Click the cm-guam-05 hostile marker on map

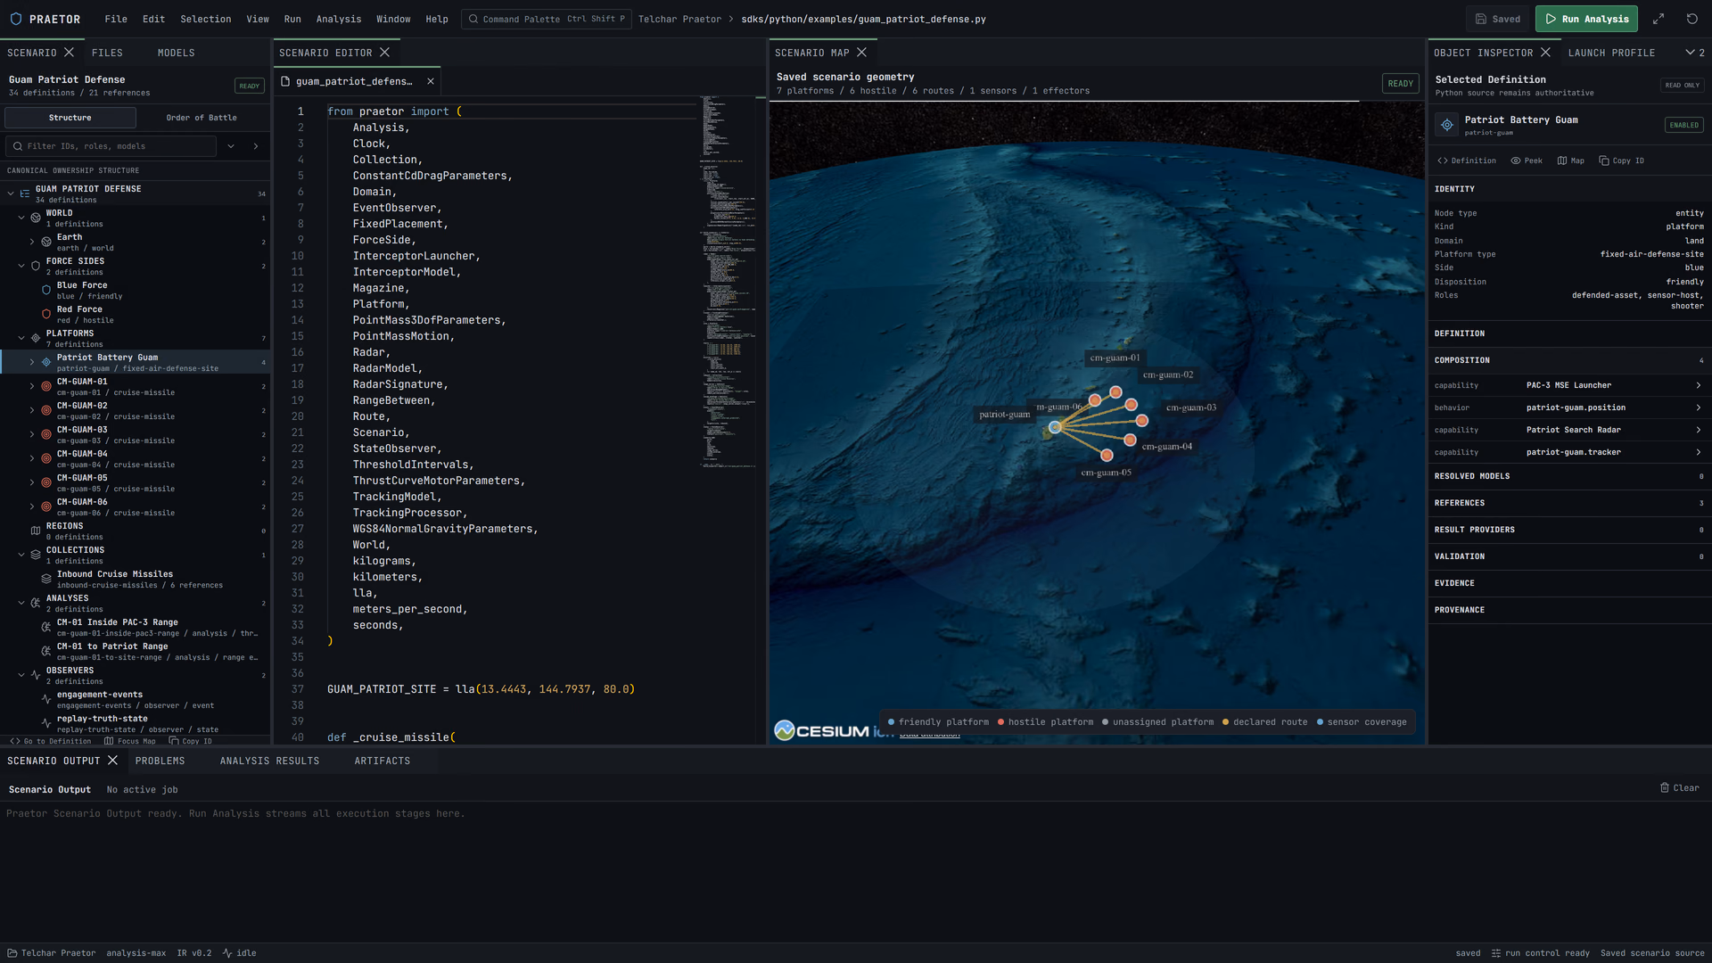coord(1107,456)
